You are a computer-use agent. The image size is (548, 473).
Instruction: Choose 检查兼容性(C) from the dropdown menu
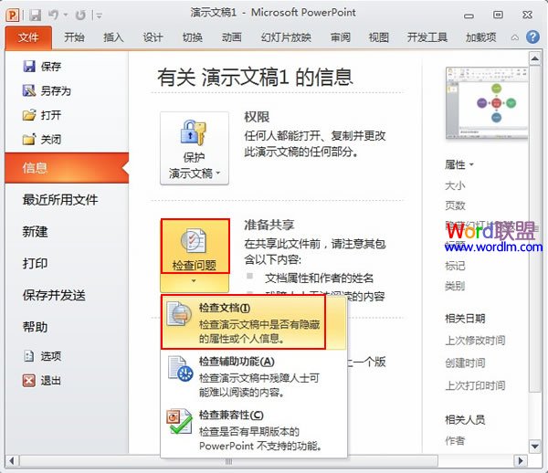coord(254,430)
